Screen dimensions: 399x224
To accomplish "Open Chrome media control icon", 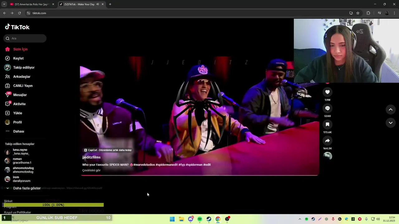I will click(x=379, y=13).
